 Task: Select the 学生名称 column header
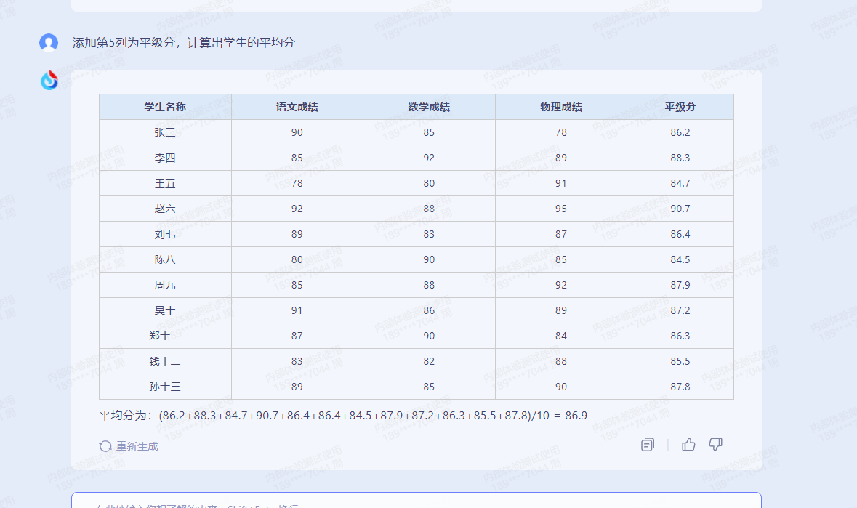[x=165, y=107]
